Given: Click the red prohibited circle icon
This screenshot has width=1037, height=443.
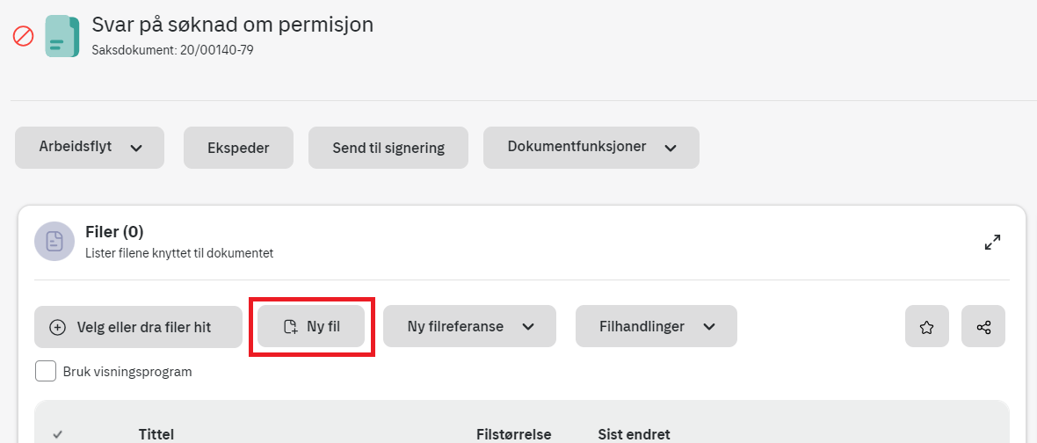Looking at the screenshot, I should (23, 36).
